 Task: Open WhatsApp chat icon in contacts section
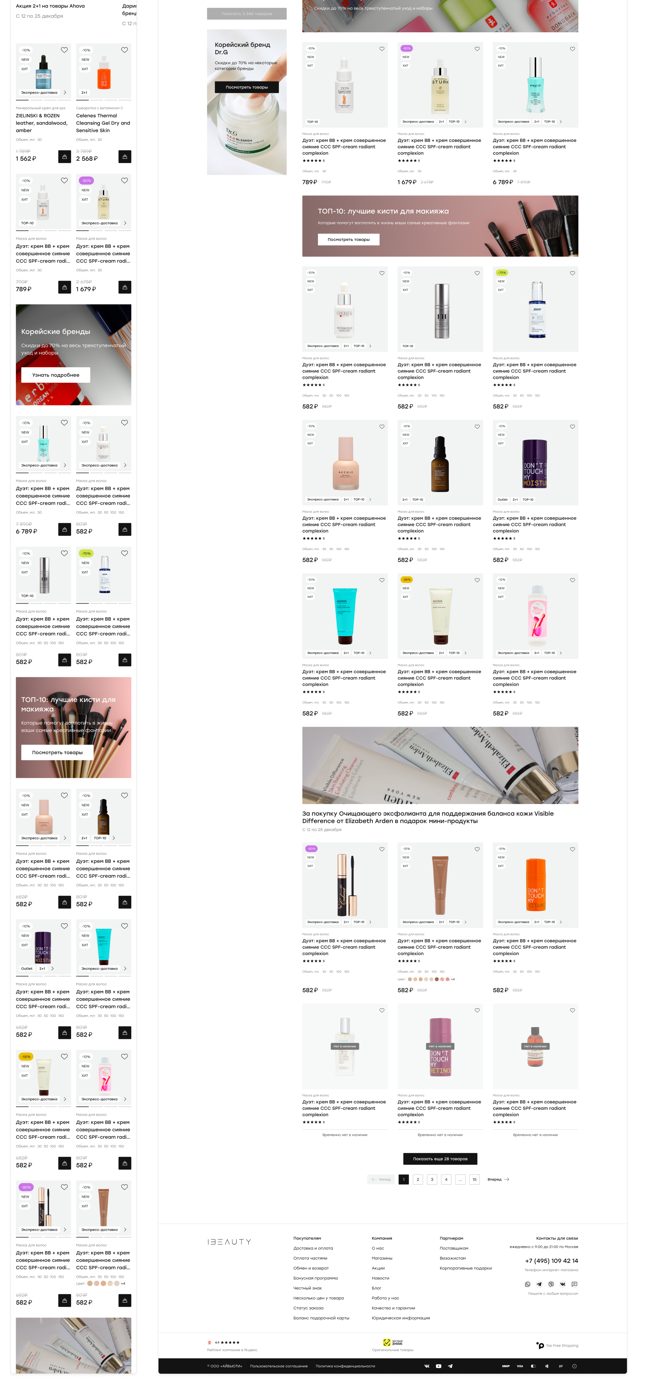[527, 1284]
